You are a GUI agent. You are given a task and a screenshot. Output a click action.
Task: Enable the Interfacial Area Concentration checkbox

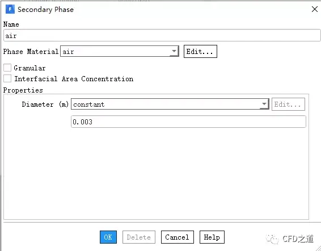tap(7, 78)
